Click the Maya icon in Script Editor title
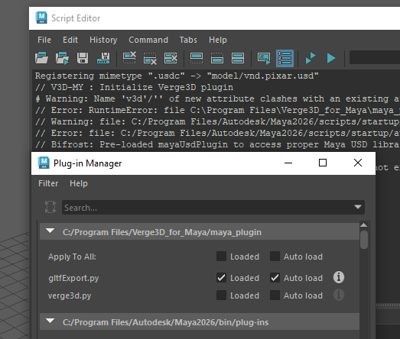The image size is (400, 339). click(x=41, y=18)
